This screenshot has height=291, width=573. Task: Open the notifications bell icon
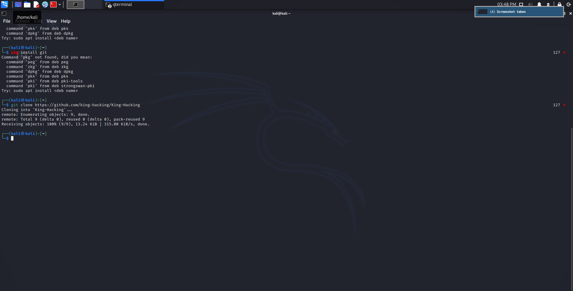coord(539,4)
